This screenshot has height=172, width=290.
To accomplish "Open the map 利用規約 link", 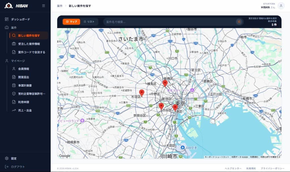I will [254, 157].
